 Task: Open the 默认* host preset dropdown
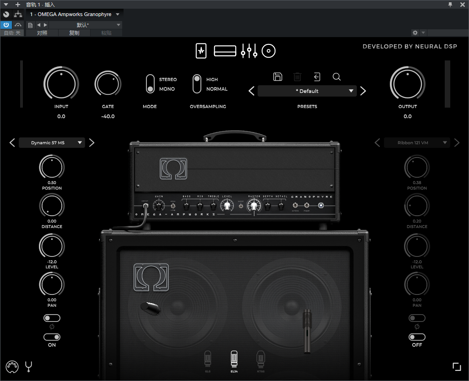(x=85, y=25)
